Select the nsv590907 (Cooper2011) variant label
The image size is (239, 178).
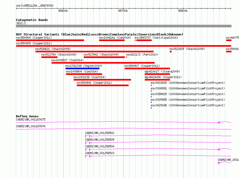[x=142, y=66]
